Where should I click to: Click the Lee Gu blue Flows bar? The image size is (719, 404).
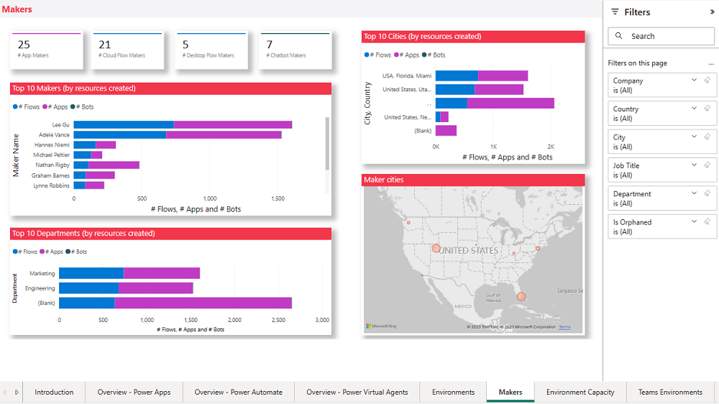point(123,124)
